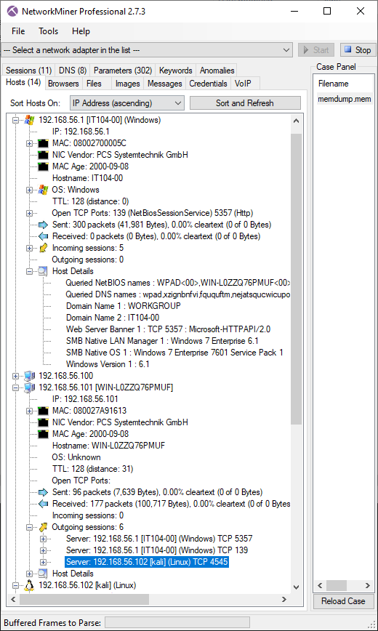The width and height of the screenshot is (378, 631).
Task: Expand the 192.168.56.100 host node
Action: [x=16, y=376]
